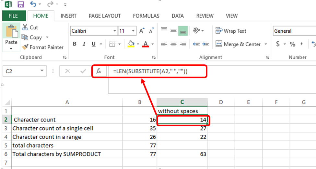Click the Cut button
The height and width of the screenshot is (169, 316).
(30, 27)
